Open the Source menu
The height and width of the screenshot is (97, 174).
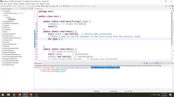10,4
